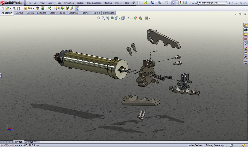Click the Edit Appearance icon in view toolbar
The width and height of the screenshot is (248, 147).
[136, 18]
